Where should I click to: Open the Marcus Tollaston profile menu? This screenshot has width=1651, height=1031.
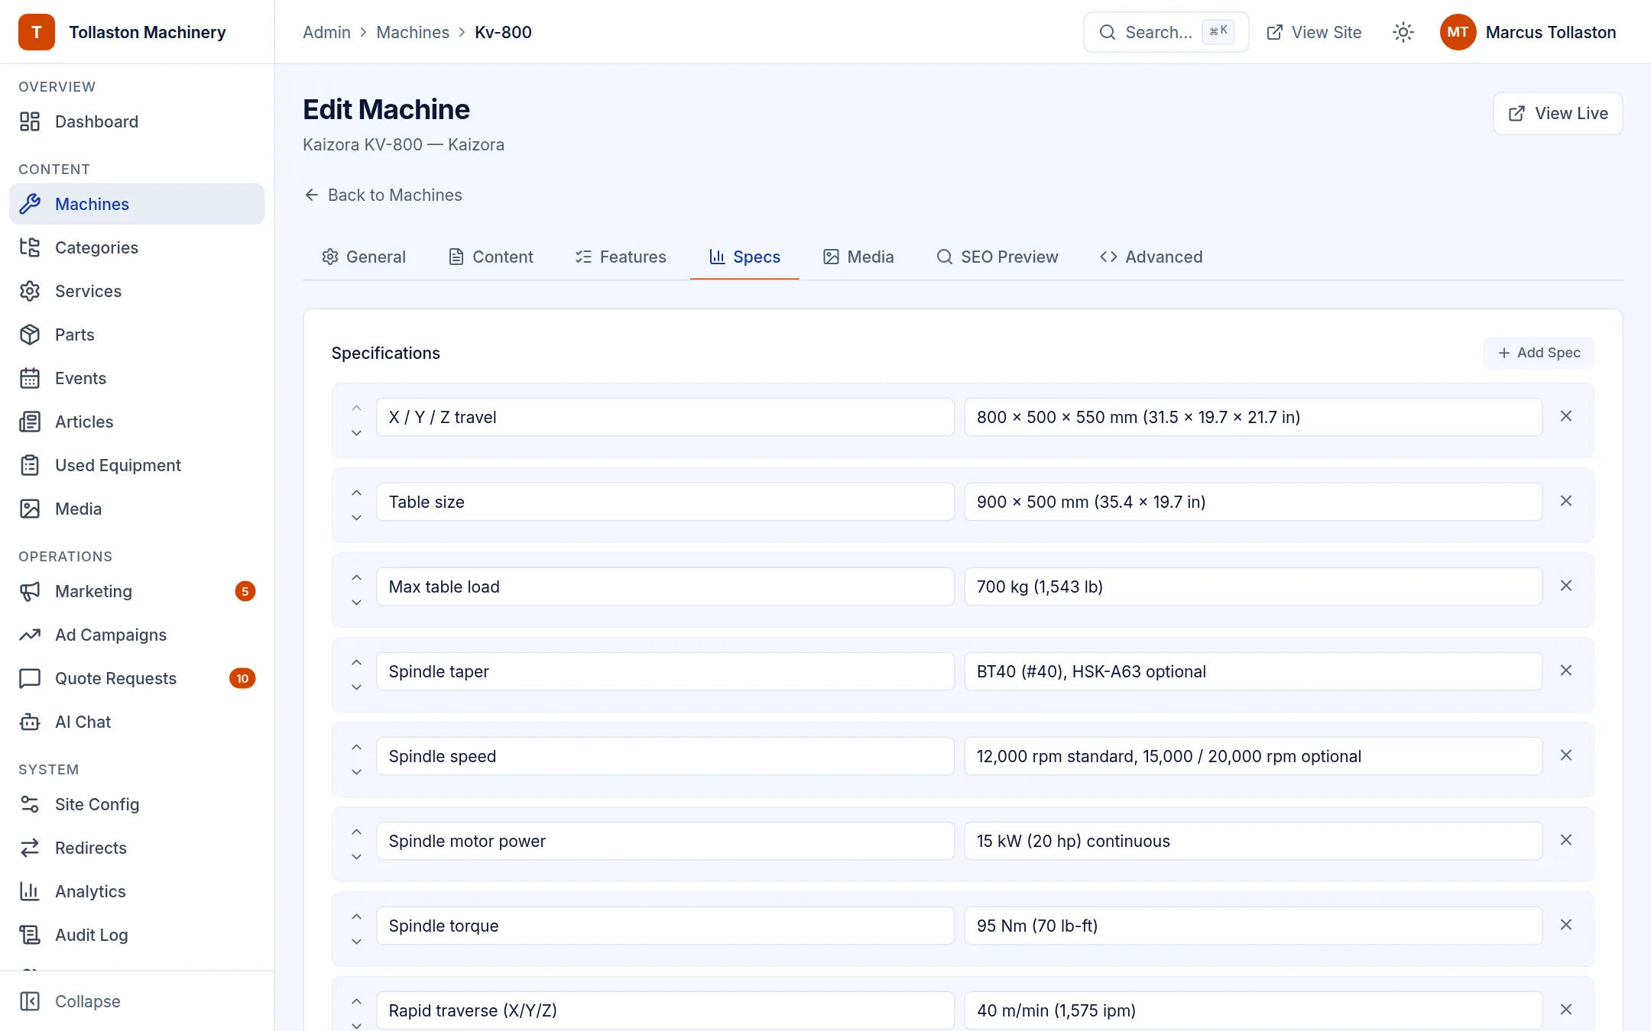pos(1528,32)
